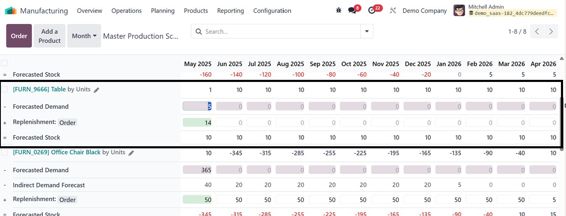Click the Manufacturing app logo icon
Image resolution: width=566 pixels, height=216 pixels.
pos(11,11)
